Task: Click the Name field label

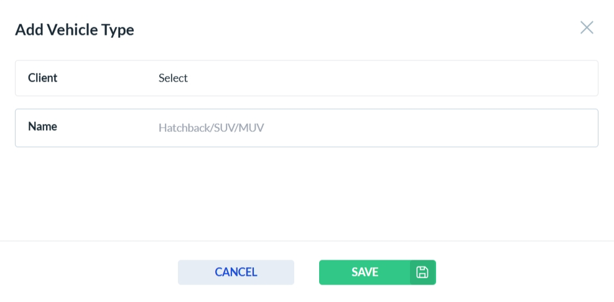Action: pyautogui.click(x=42, y=126)
